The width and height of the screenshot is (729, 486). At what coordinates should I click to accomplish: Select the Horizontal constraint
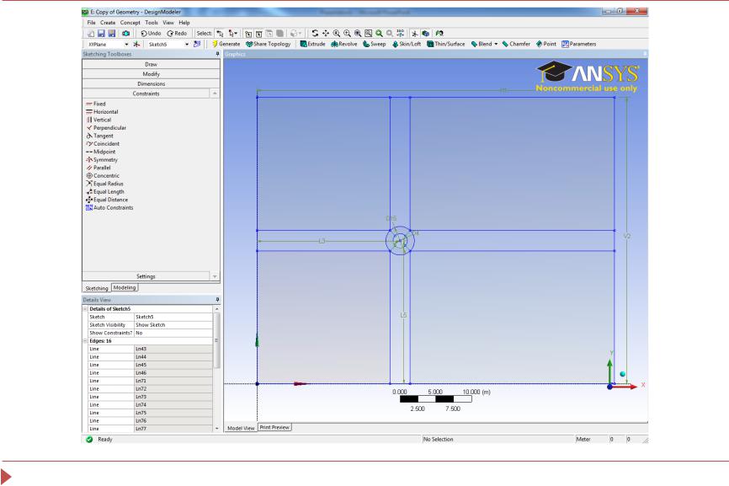(102, 112)
